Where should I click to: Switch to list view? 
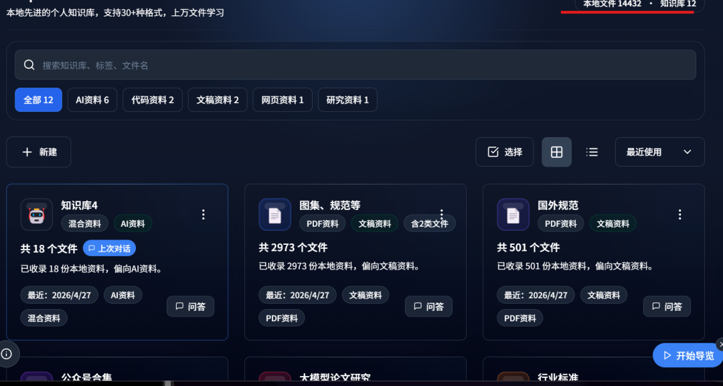[592, 152]
